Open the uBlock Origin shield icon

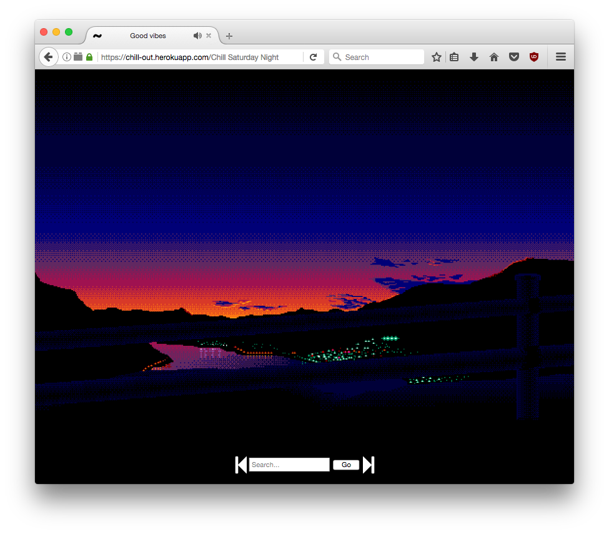pos(534,57)
